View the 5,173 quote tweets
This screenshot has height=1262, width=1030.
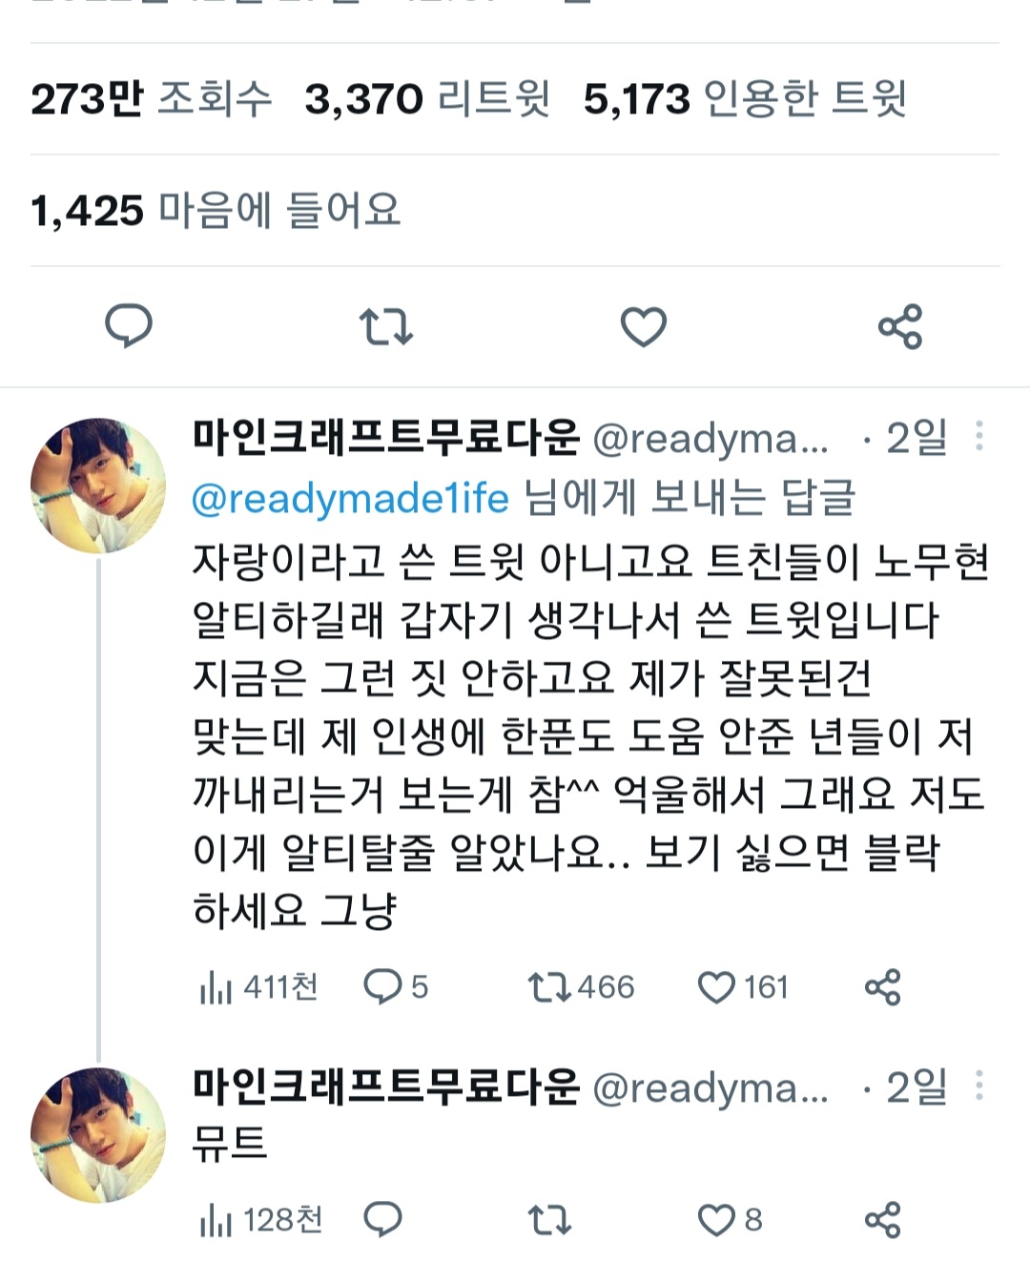(744, 99)
